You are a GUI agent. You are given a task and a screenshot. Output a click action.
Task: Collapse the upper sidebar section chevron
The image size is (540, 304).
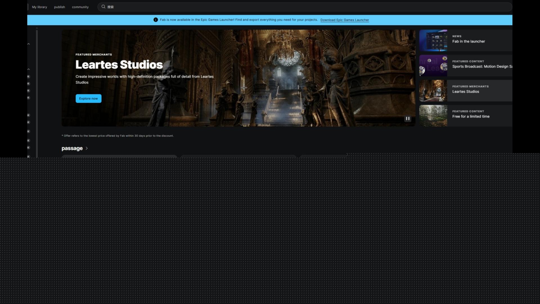pyautogui.click(x=29, y=44)
